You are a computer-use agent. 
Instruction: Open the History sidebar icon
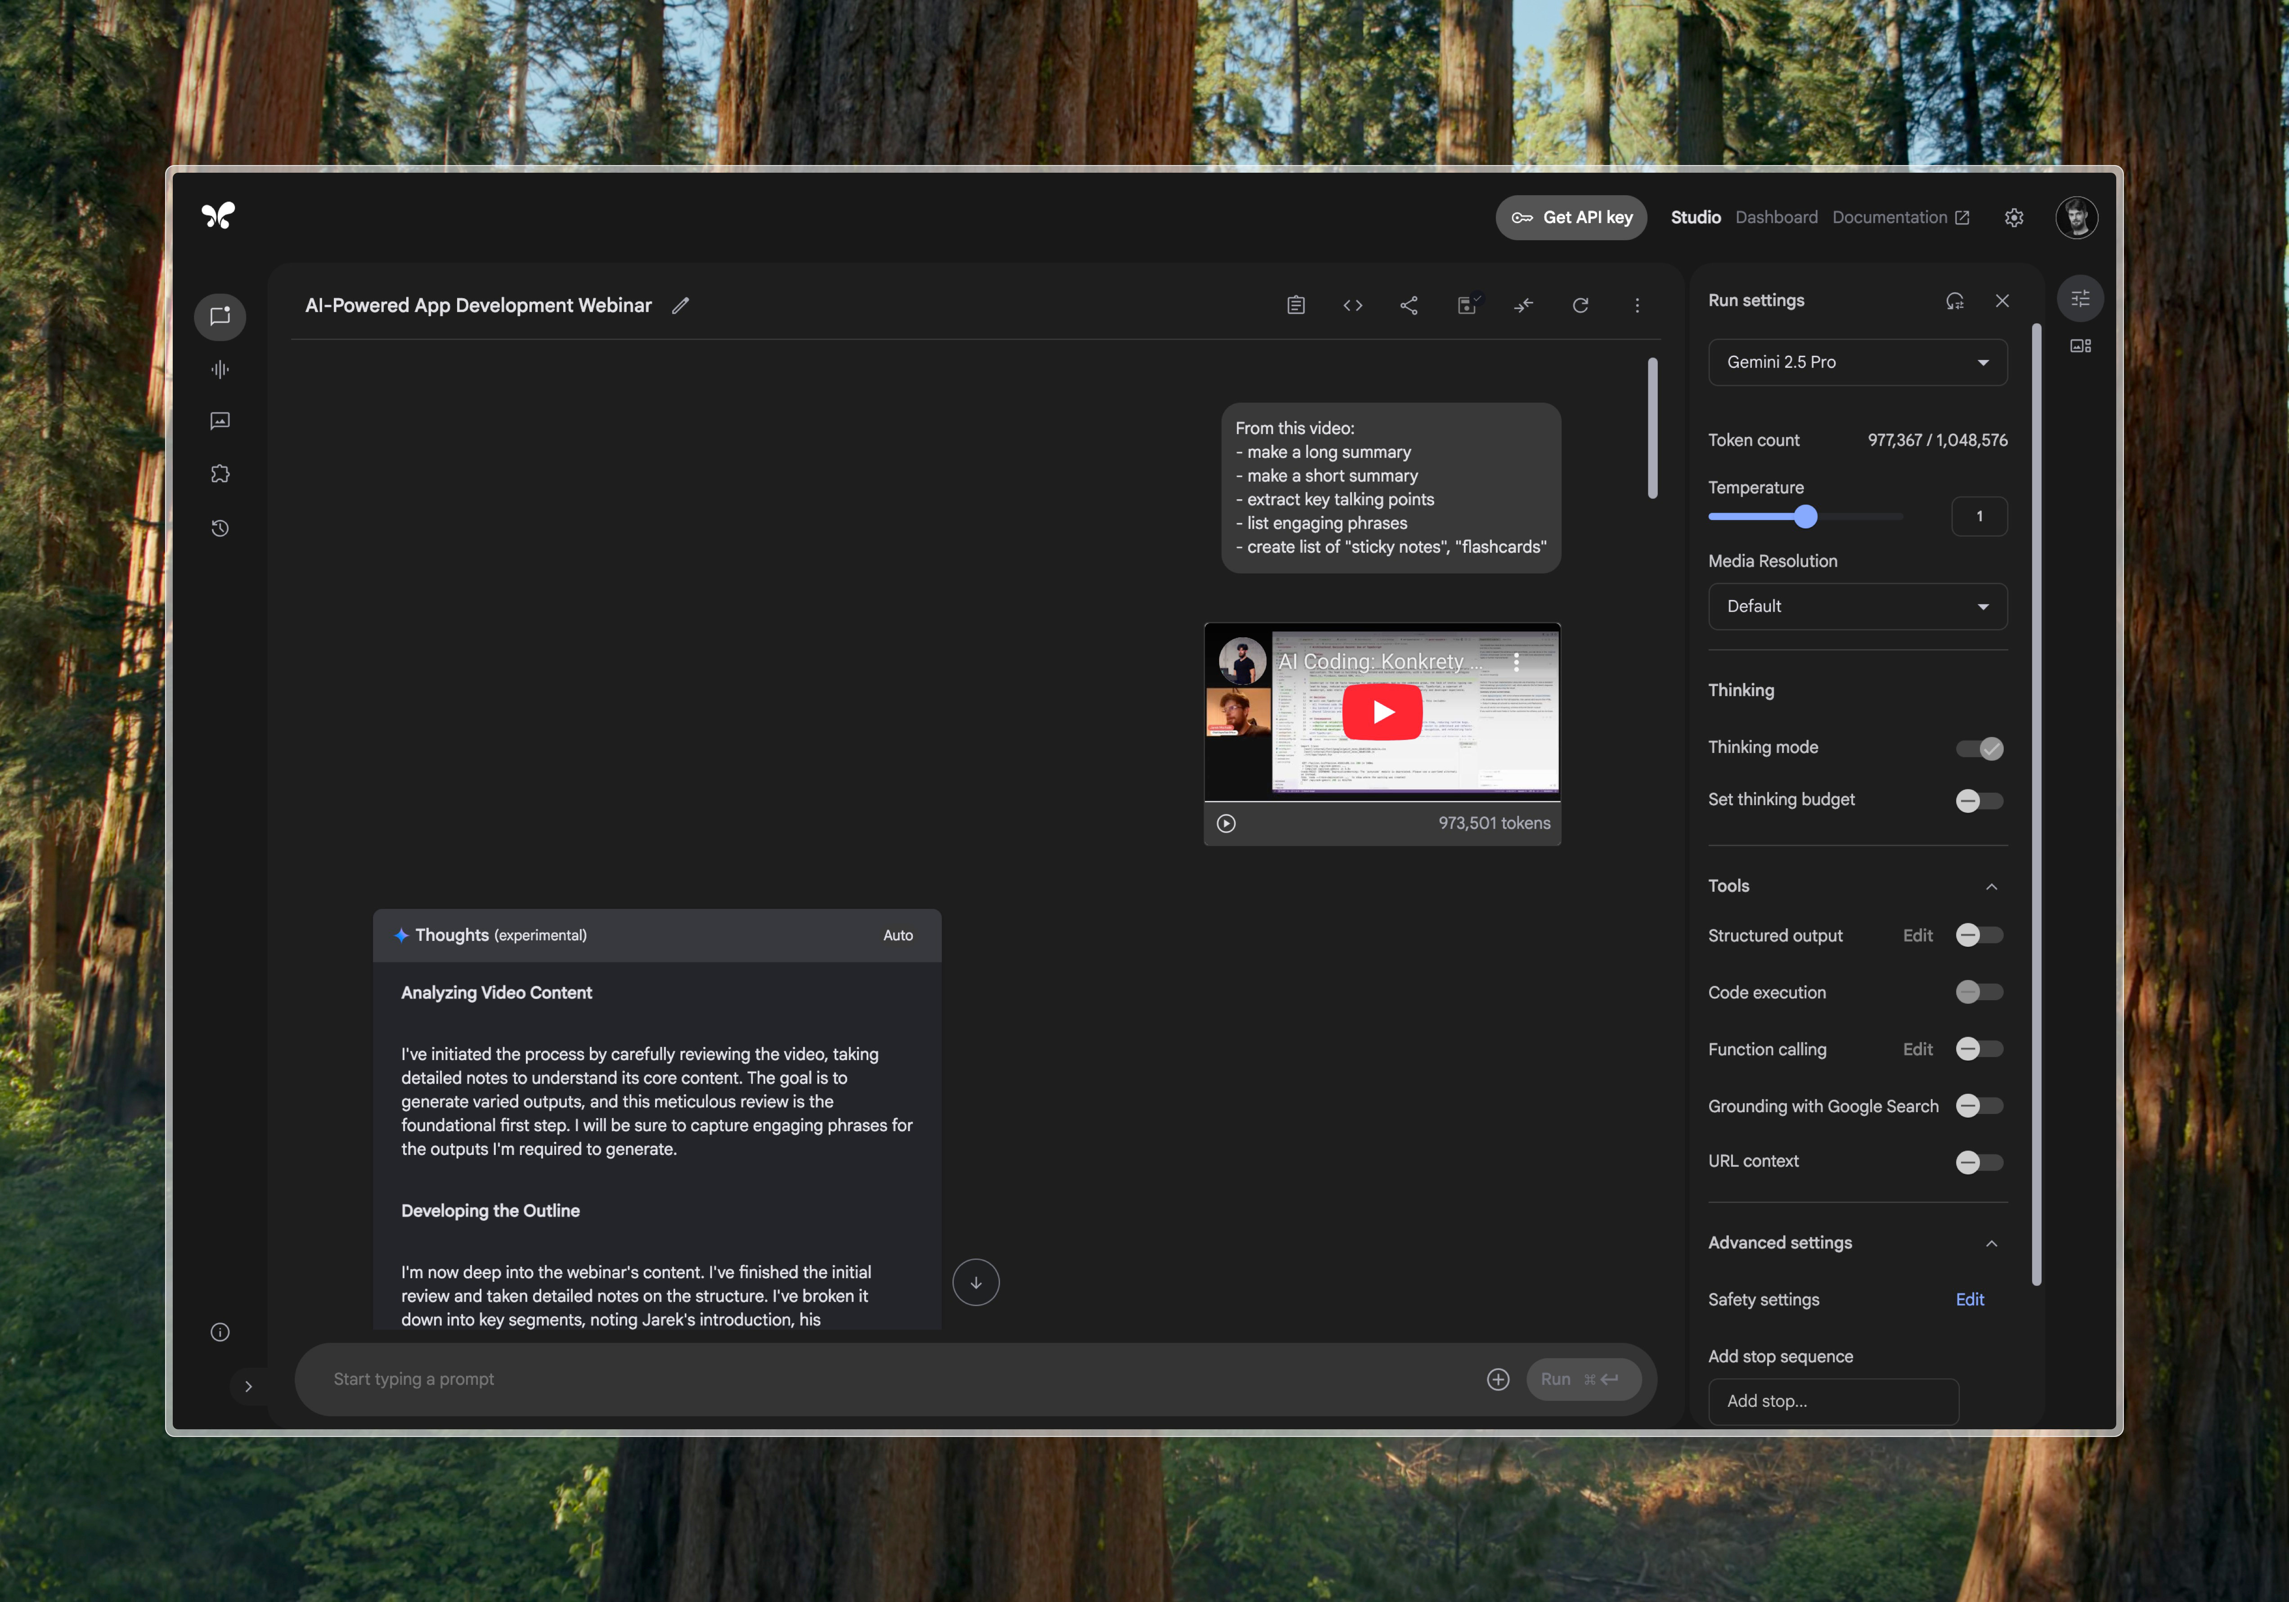click(x=220, y=528)
